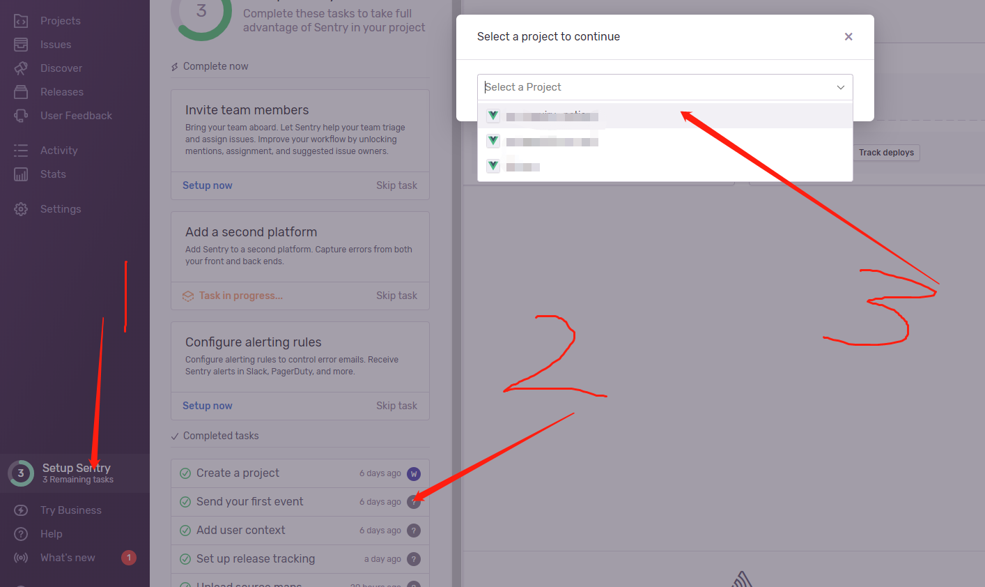Focus the Select a Project input

(x=665, y=87)
